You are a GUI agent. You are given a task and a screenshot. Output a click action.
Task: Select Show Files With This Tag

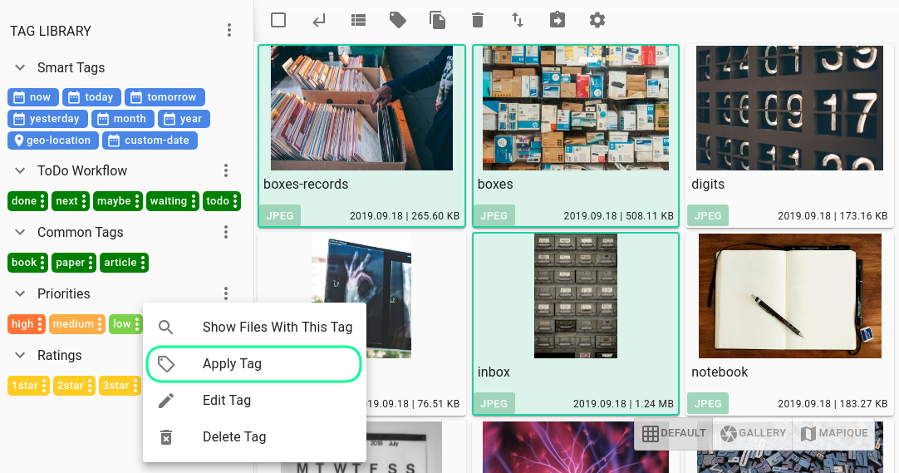pos(254,327)
